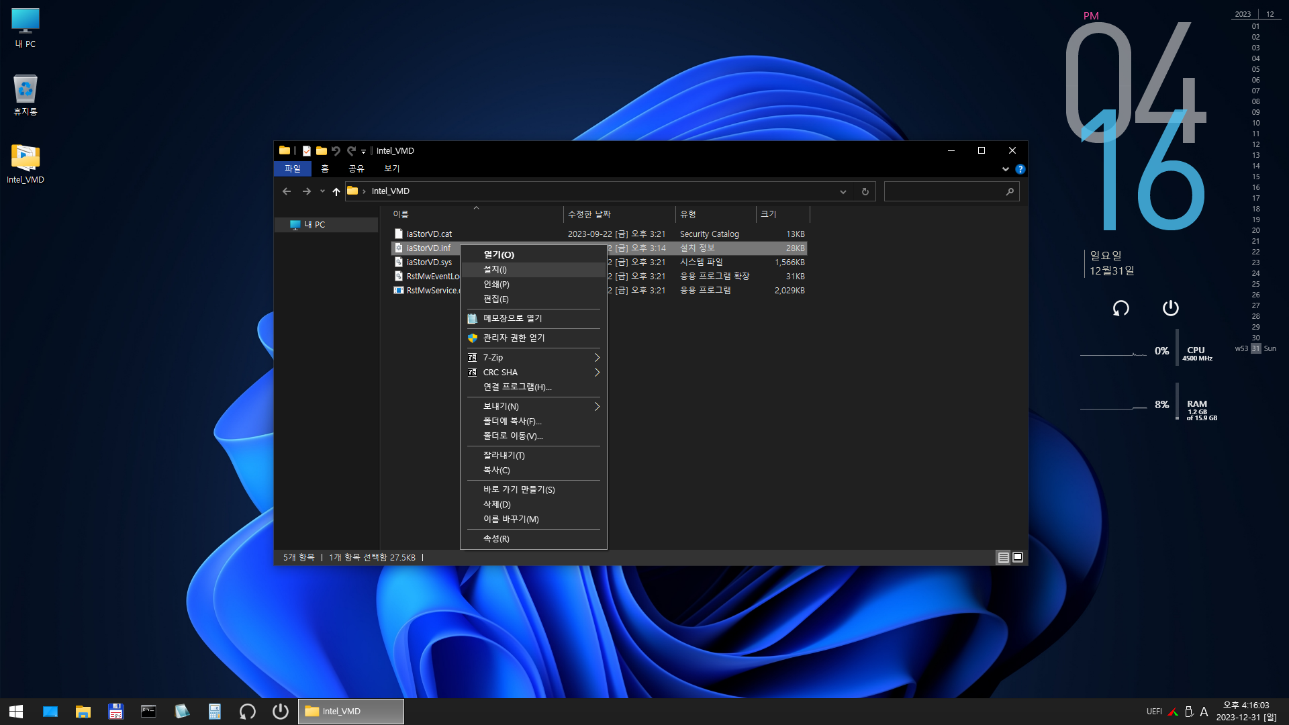Open Command Prompt from the taskbar
The width and height of the screenshot is (1289, 725).
148,712
